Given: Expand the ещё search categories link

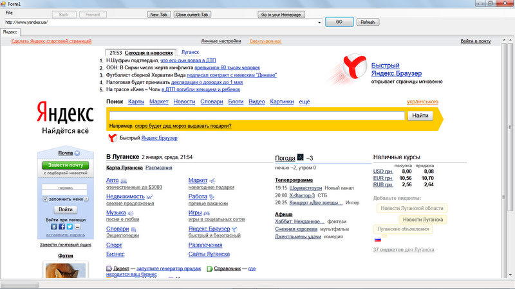Looking at the screenshot, I should tap(304, 101).
